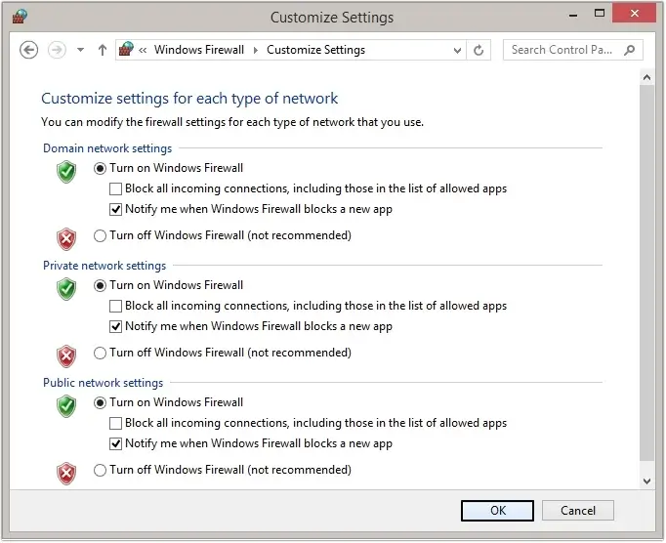Go up one level with the up arrow

(x=103, y=50)
